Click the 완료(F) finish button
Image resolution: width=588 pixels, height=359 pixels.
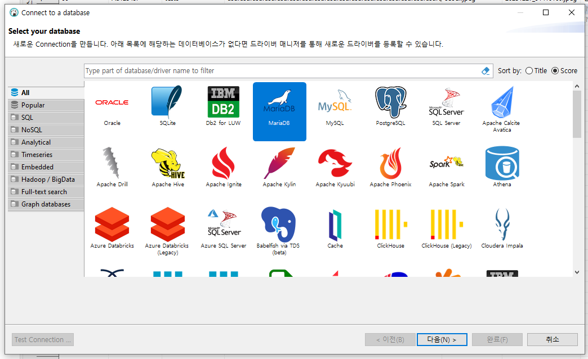click(x=497, y=339)
